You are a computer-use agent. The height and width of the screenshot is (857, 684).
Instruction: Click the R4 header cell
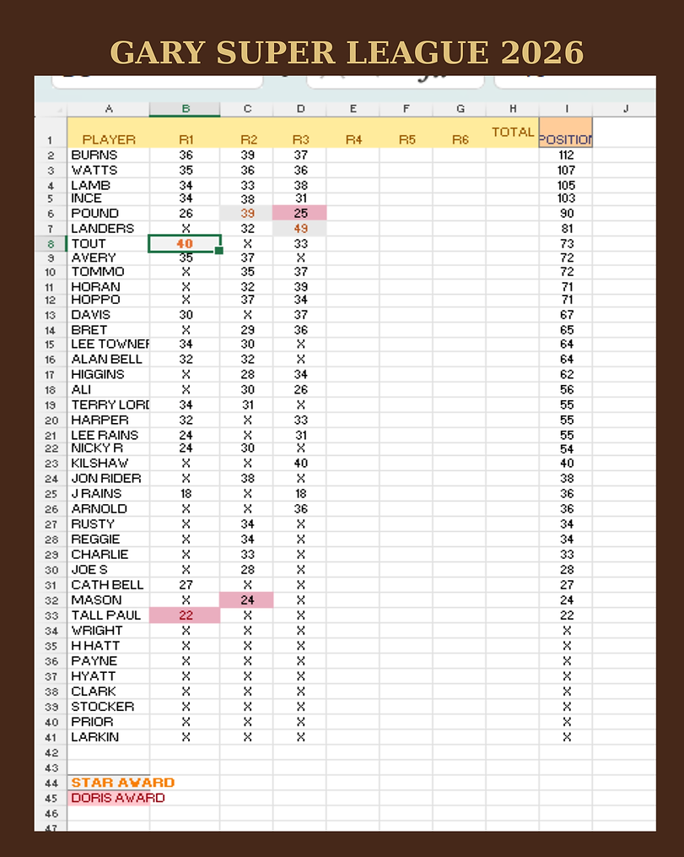click(353, 133)
